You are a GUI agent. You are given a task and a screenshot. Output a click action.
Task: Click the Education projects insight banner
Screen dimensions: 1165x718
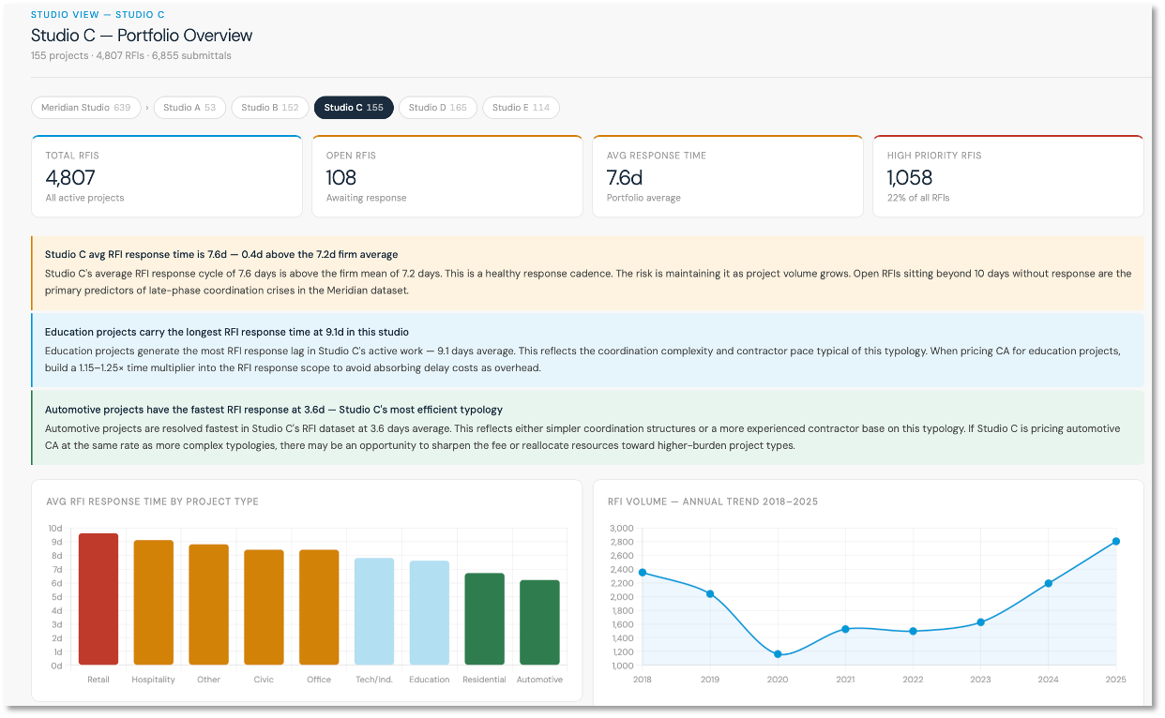pos(587,351)
